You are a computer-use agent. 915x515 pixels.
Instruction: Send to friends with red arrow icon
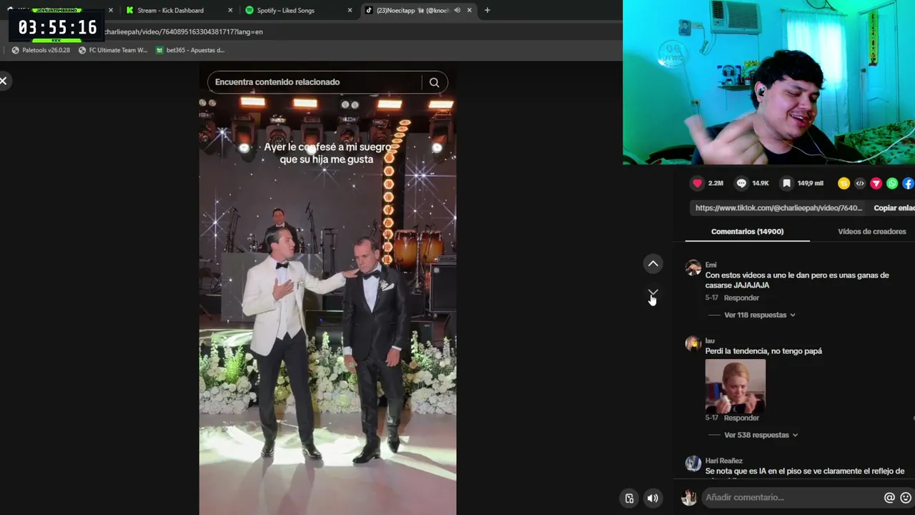[x=876, y=183]
